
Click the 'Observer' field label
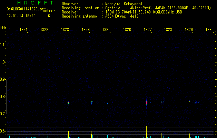pos(70,4)
